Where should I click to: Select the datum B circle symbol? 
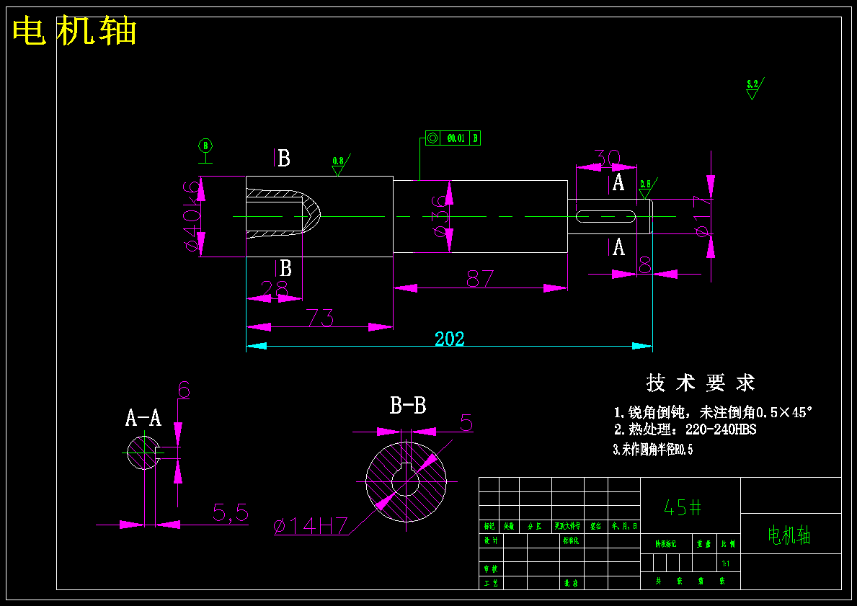pos(205,146)
